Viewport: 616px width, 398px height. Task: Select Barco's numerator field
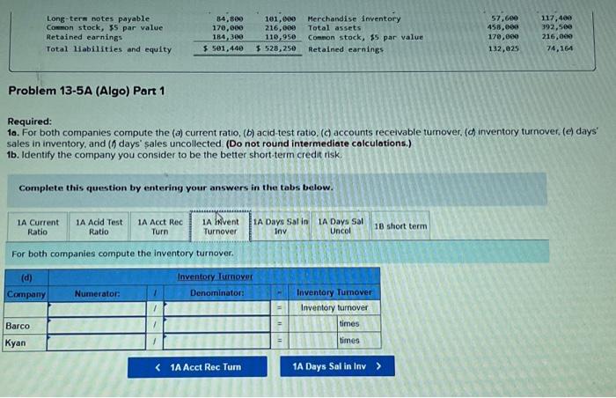[97, 325]
